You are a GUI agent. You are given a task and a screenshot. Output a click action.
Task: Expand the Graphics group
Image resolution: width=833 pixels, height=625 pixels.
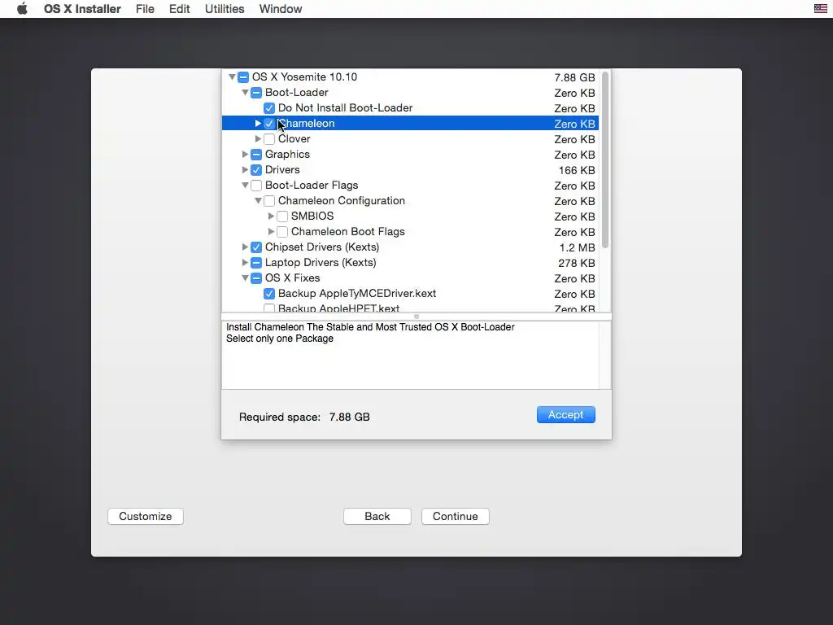[245, 154]
